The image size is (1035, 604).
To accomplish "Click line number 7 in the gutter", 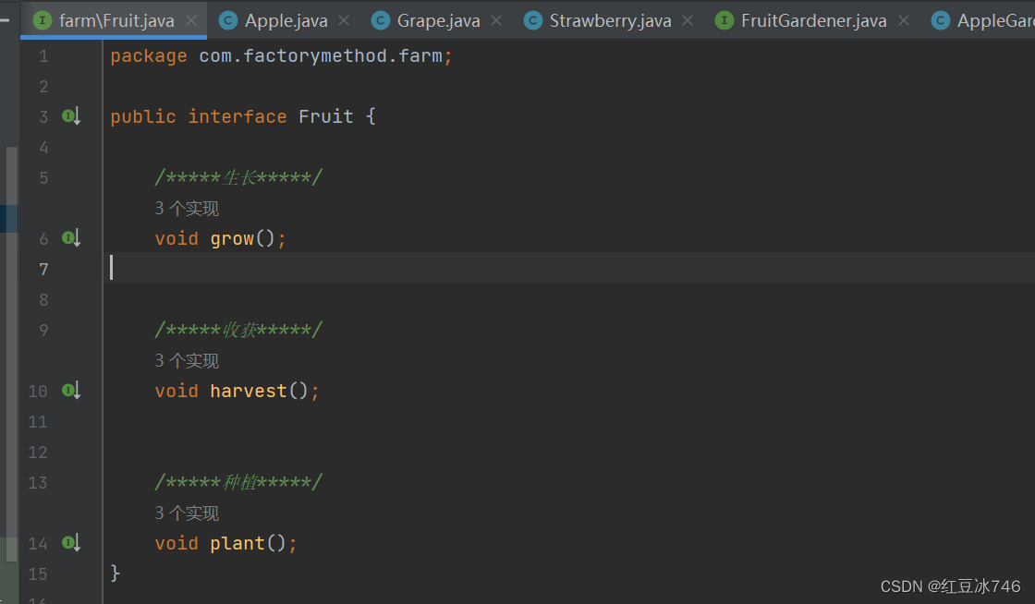I will (43, 269).
